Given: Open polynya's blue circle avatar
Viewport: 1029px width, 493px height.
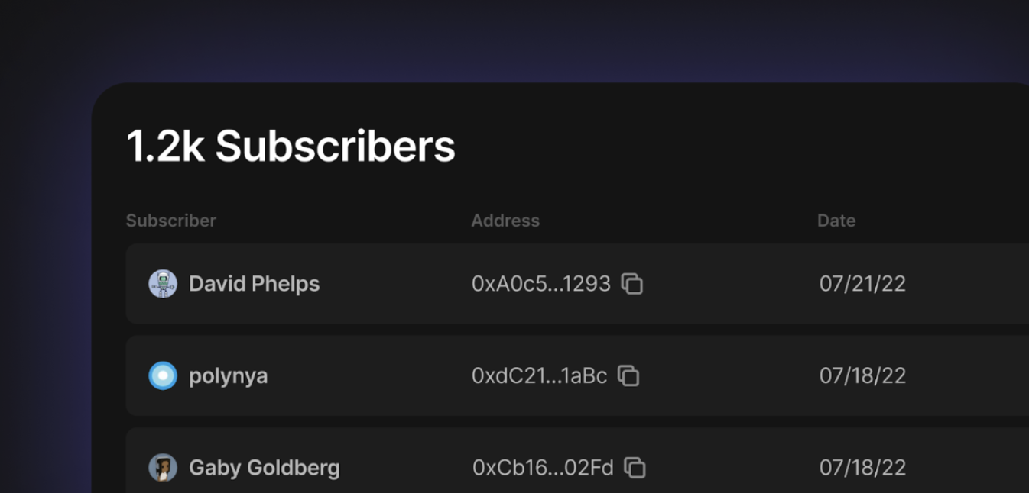Looking at the screenshot, I should point(163,376).
